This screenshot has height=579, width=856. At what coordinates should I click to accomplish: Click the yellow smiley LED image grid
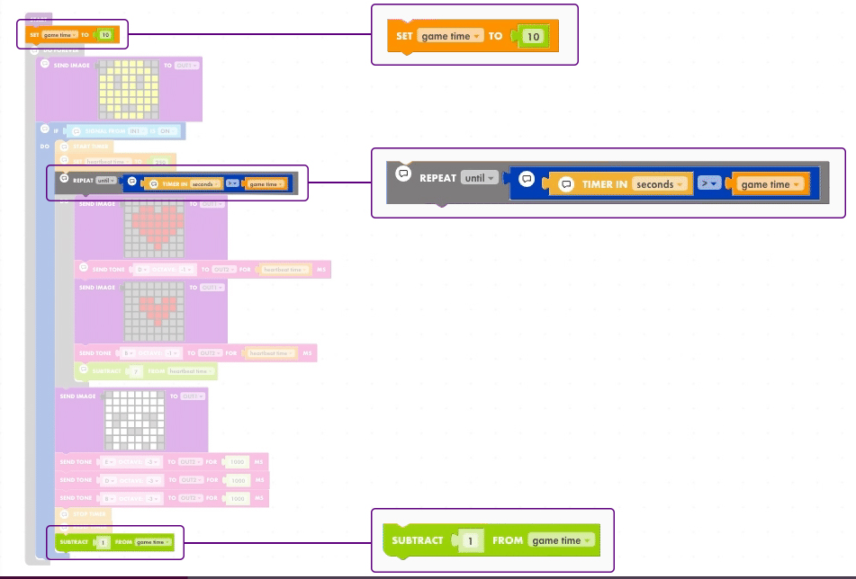pyautogui.click(x=129, y=90)
